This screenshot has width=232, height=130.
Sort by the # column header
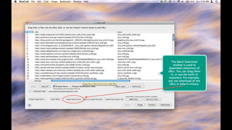click(x=30, y=32)
